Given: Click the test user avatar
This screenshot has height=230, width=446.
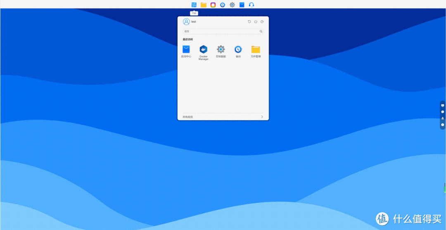Looking at the screenshot, I should click(186, 22).
